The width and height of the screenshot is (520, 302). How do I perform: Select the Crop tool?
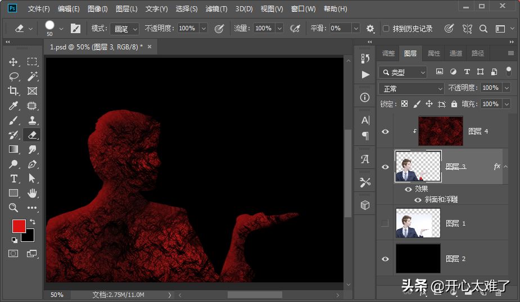coord(13,91)
